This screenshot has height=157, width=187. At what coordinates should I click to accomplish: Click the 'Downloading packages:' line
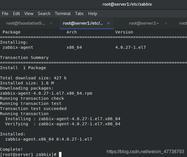[x=27, y=88]
